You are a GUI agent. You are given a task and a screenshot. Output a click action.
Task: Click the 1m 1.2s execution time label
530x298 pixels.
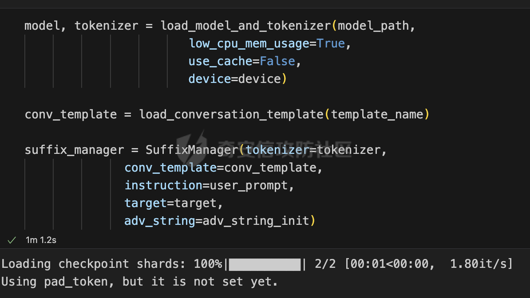(x=41, y=240)
